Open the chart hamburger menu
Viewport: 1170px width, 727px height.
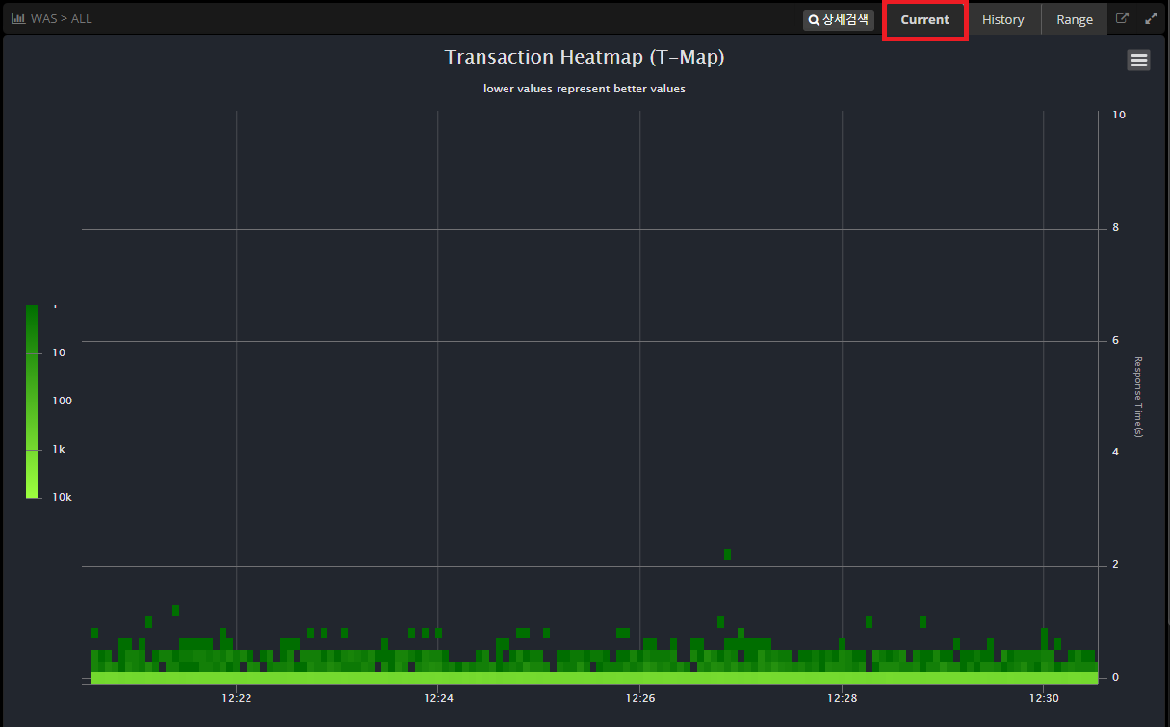click(1138, 60)
